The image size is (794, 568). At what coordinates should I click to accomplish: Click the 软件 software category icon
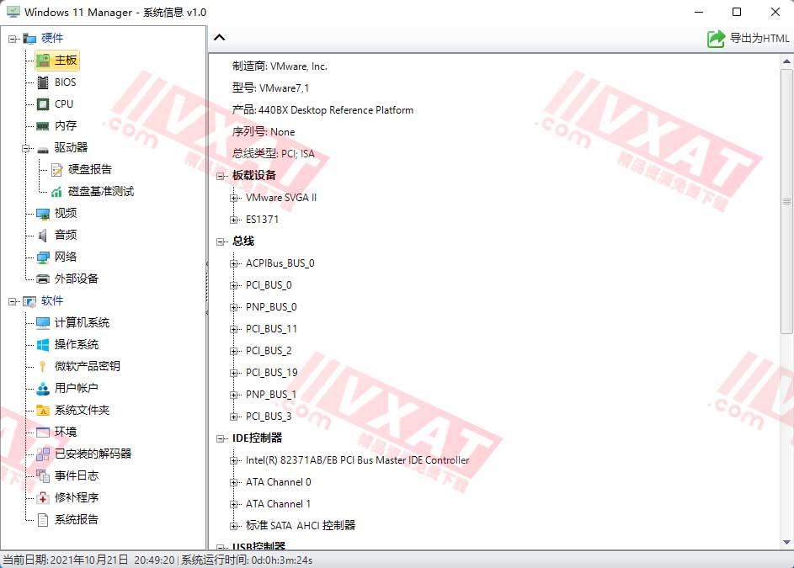[x=29, y=301]
